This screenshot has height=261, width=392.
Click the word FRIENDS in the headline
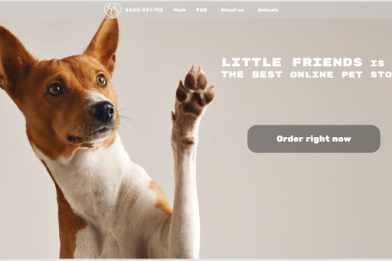point(327,62)
